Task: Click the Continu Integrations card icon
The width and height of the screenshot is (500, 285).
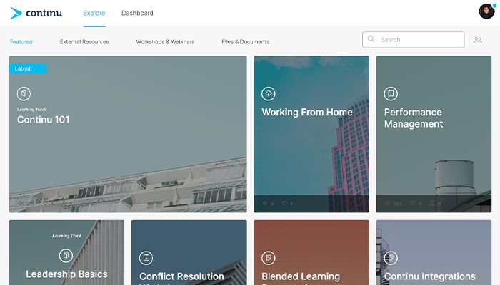Action: (391, 258)
